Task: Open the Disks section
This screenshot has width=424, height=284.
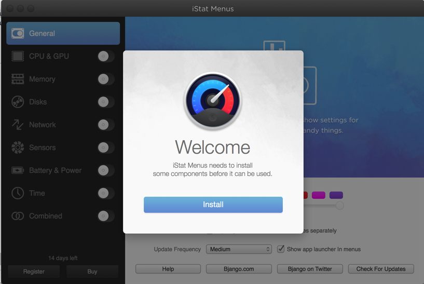Action: click(x=63, y=102)
